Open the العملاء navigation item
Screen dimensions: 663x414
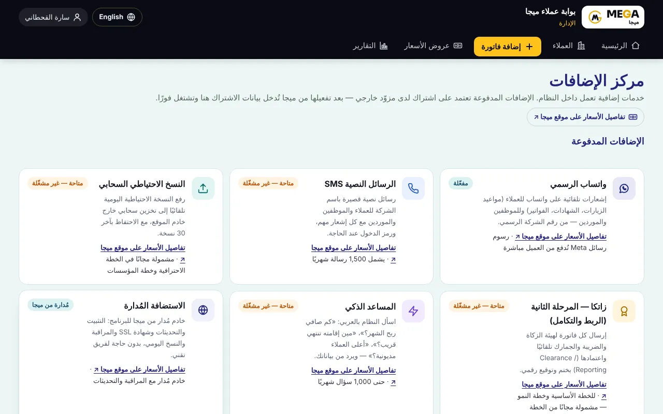coord(569,46)
